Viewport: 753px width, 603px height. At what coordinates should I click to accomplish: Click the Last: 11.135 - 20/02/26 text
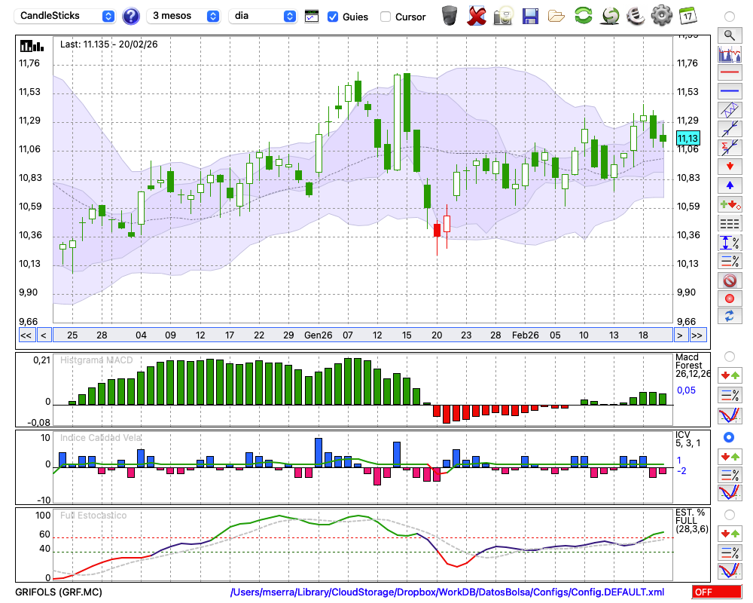pyautogui.click(x=109, y=44)
